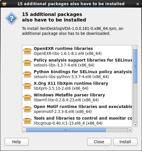Select 'OpenEXR-libs-1.6.1-8.1.el6 (x86_64)' text

pos(68,53)
